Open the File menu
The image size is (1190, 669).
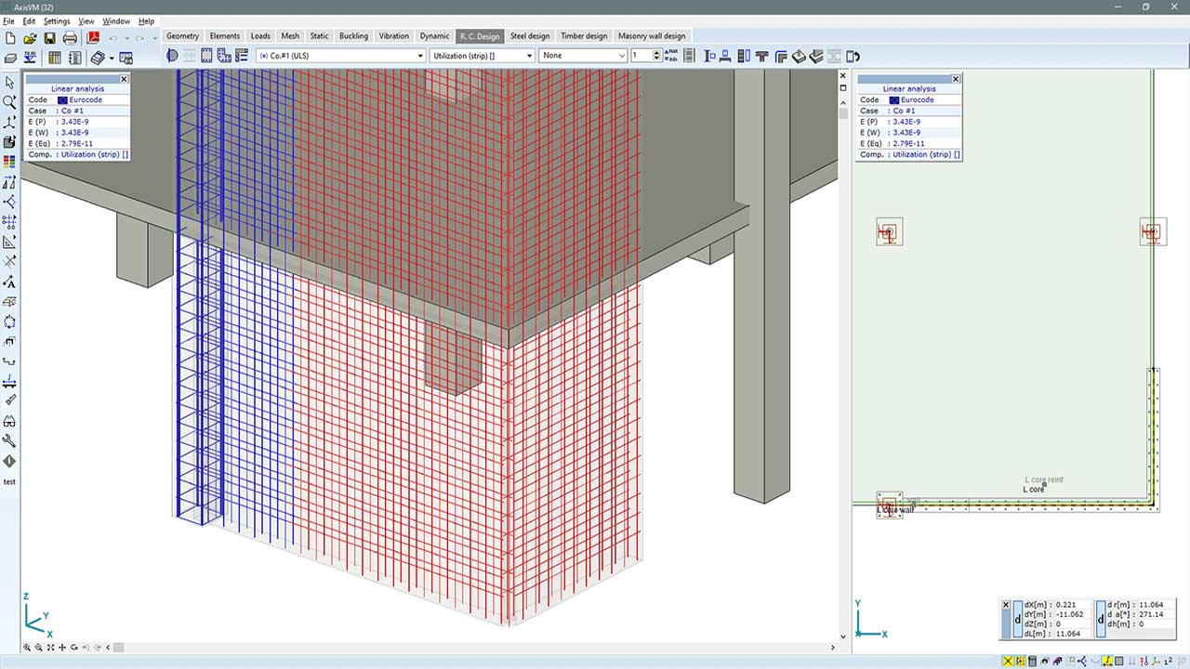click(8, 20)
